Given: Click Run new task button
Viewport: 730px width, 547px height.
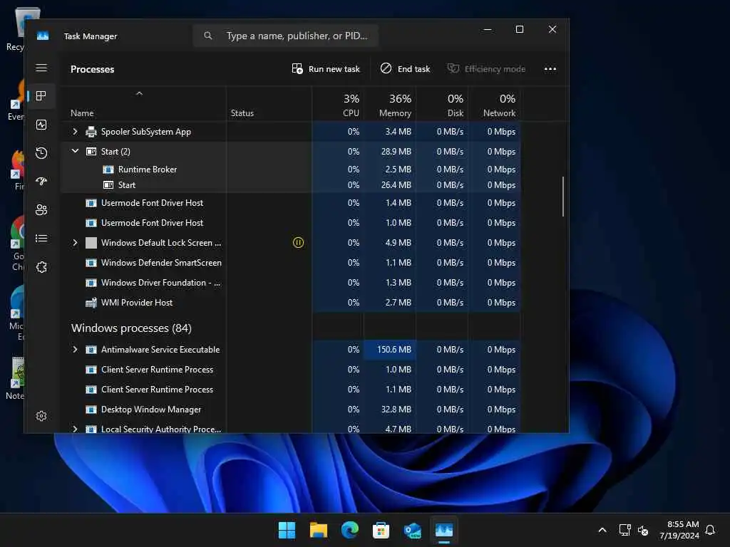Looking at the screenshot, I should coord(326,69).
